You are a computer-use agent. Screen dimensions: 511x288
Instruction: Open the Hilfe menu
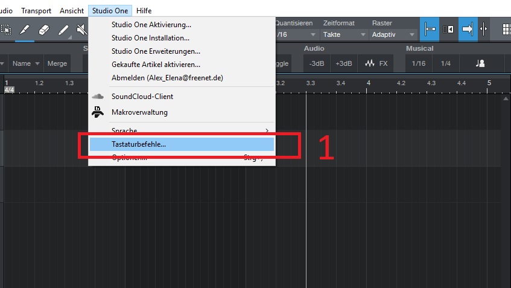pos(144,11)
